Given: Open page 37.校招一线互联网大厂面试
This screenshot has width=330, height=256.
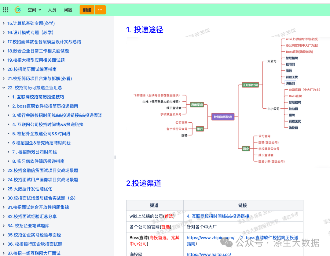Looking at the screenshot, I should pos(34,253).
